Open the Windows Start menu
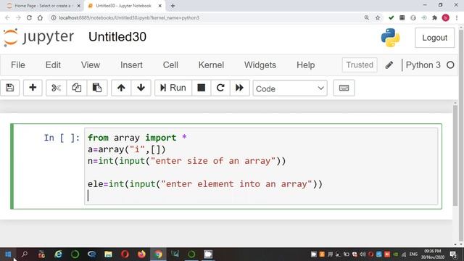 point(8,254)
